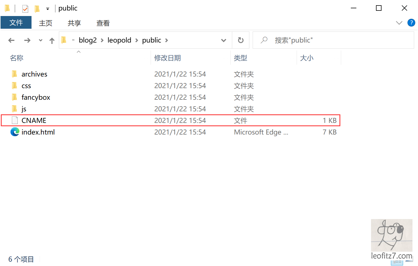Sort by 类型 column header
The width and height of the screenshot is (418, 266).
click(x=241, y=58)
